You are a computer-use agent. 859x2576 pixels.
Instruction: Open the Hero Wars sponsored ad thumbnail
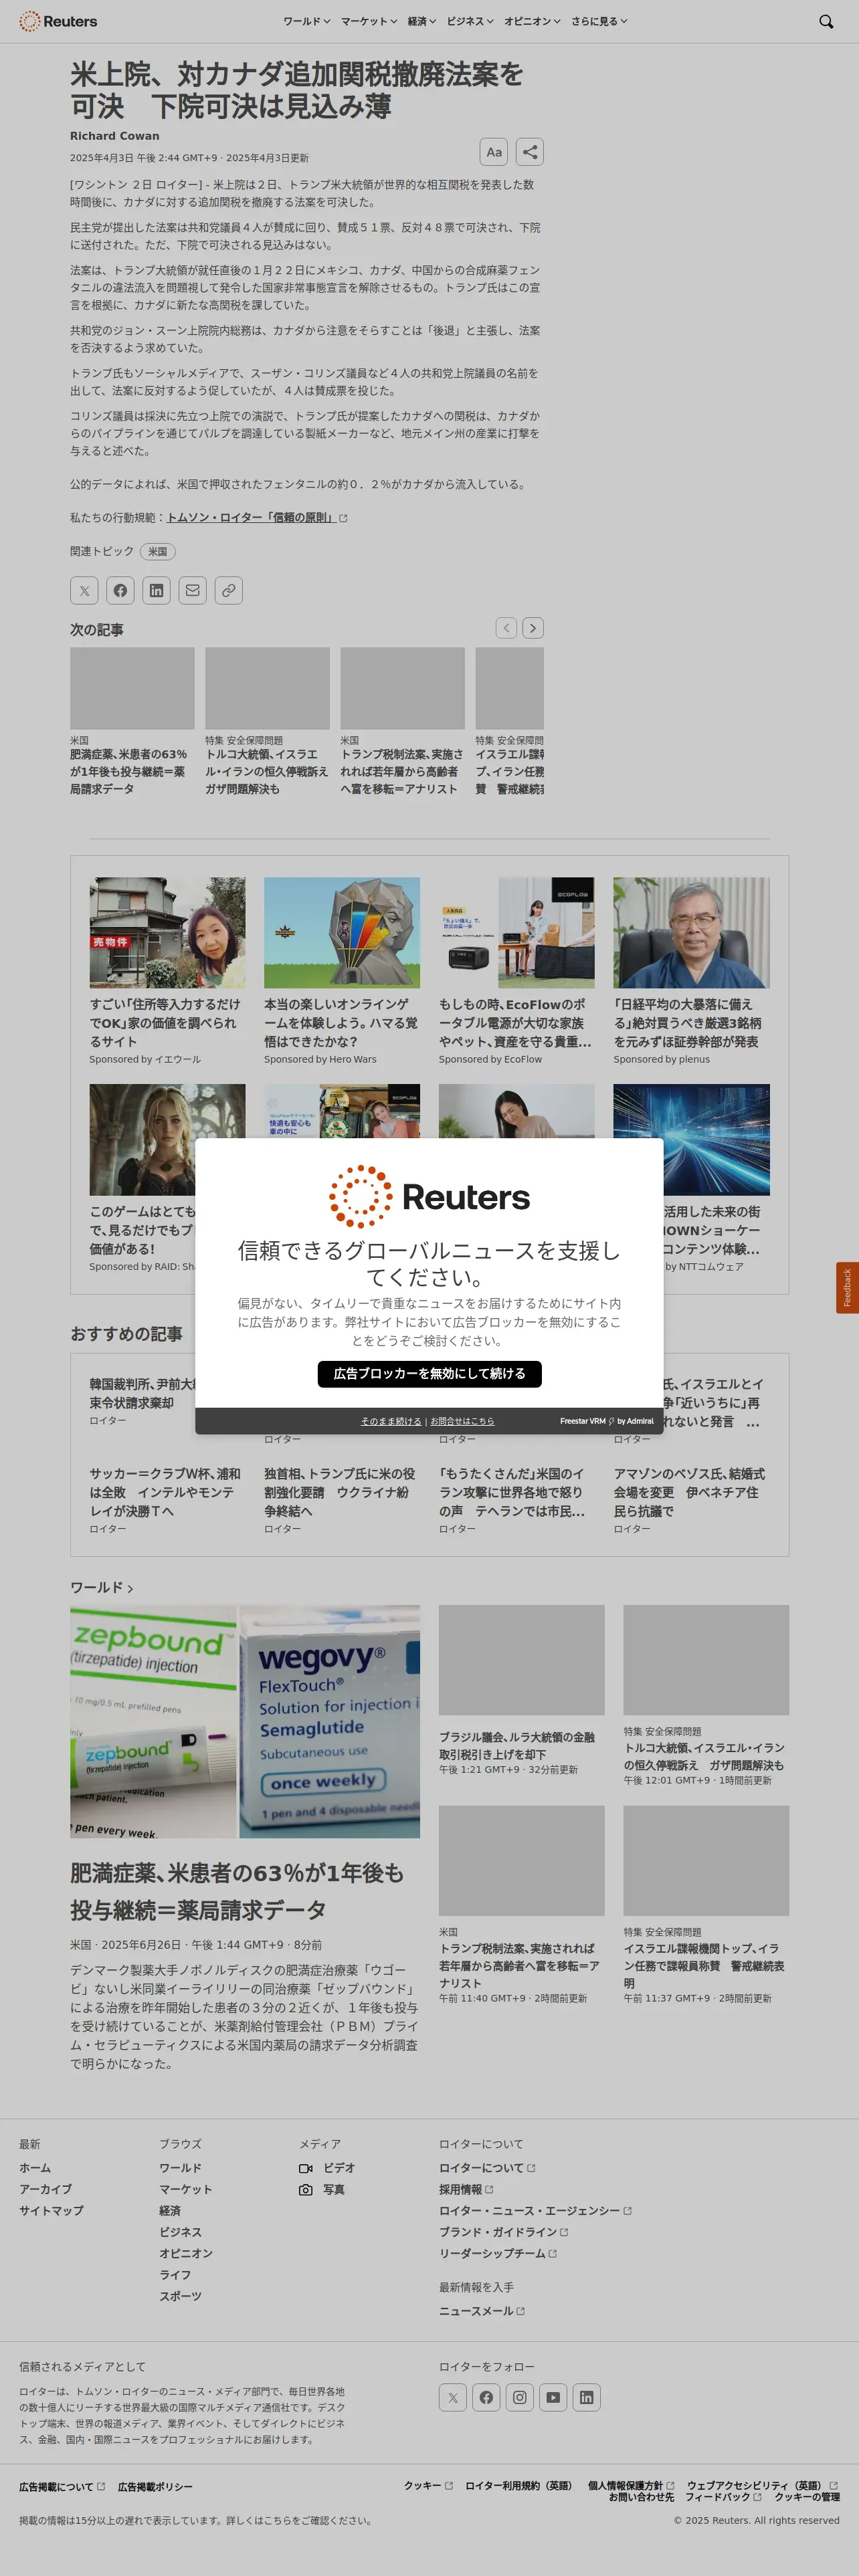coord(342,932)
